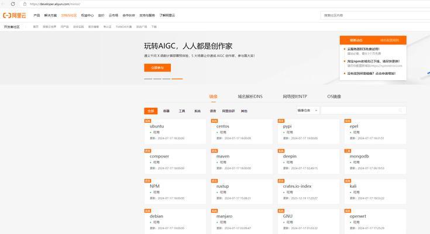
Task: Select the second banner carousel indicator
Action: click(x=157, y=79)
